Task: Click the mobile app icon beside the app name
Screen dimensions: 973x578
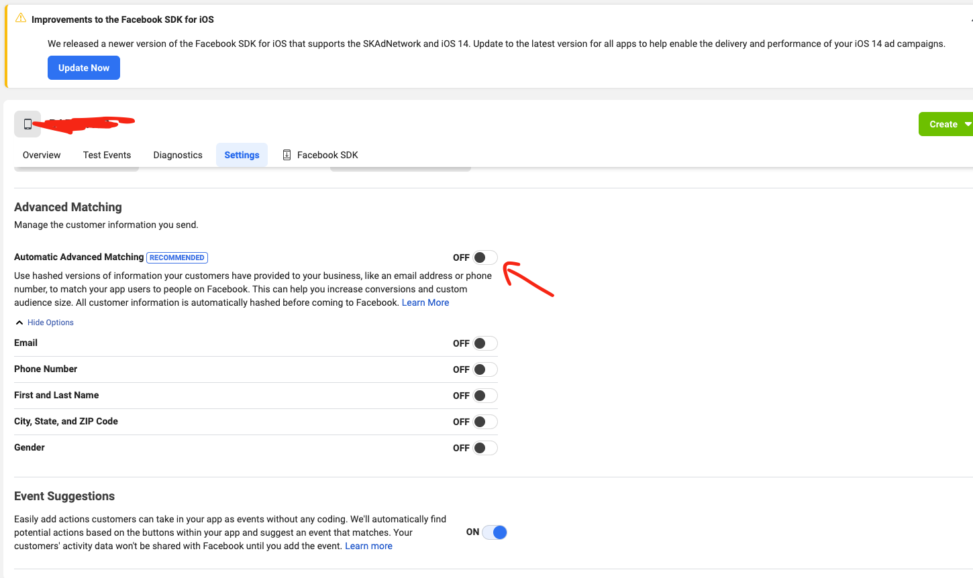Action: coord(28,124)
